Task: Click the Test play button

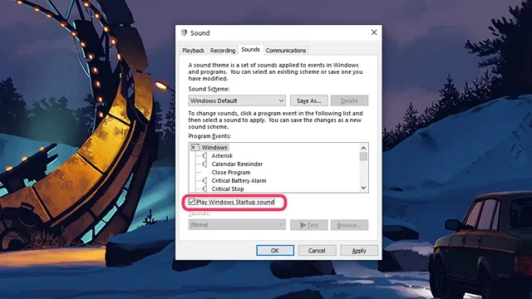Action: 308,225
